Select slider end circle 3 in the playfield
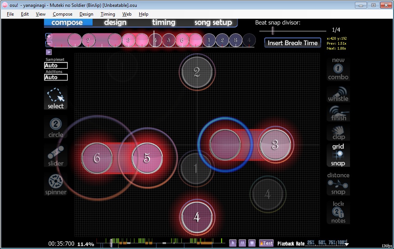 275,145
